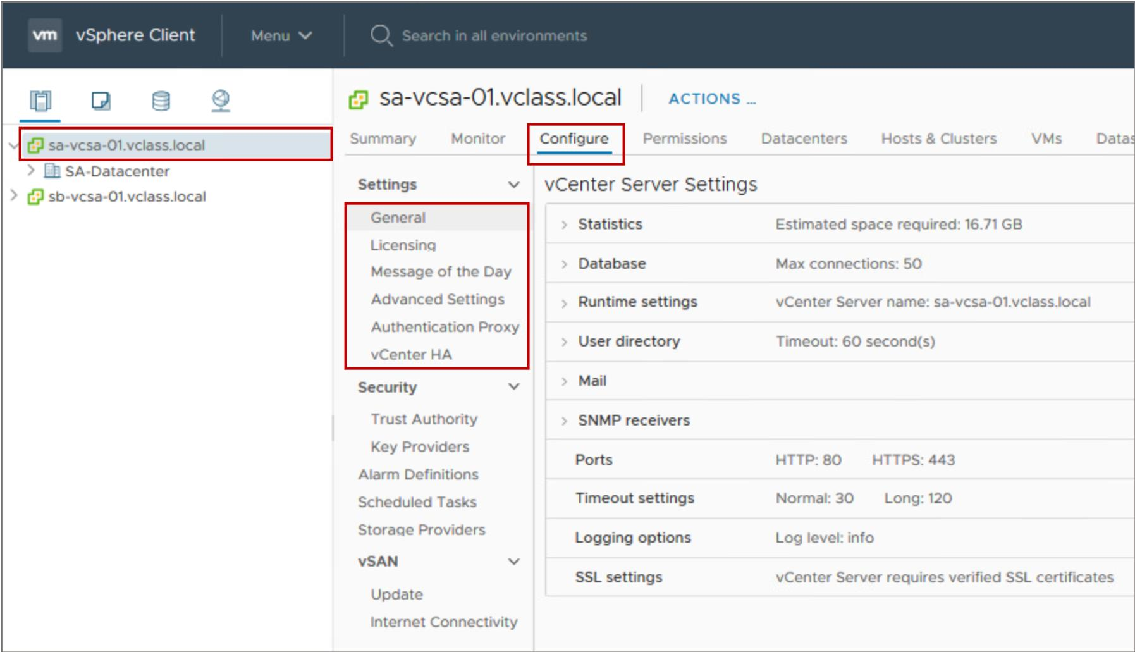Click the SA-Datacenter icon in the tree
Image resolution: width=1135 pixels, height=652 pixels.
click(x=52, y=171)
